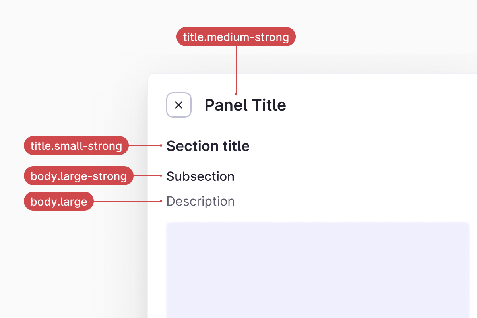Click the connector line from title.small-strong tag
Screen dimensions: 477x318
145,145
